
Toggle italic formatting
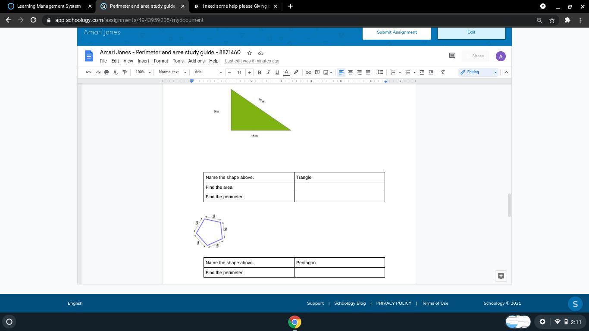click(268, 72)
